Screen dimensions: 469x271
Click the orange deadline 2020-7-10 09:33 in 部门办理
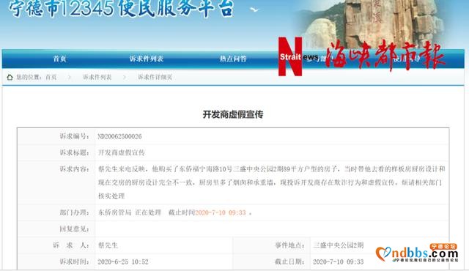click(221, 212)
